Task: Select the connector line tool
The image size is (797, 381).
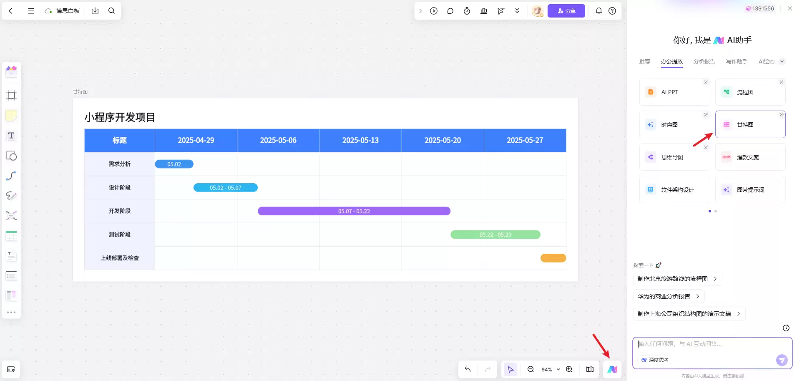Action: [11, 176]
